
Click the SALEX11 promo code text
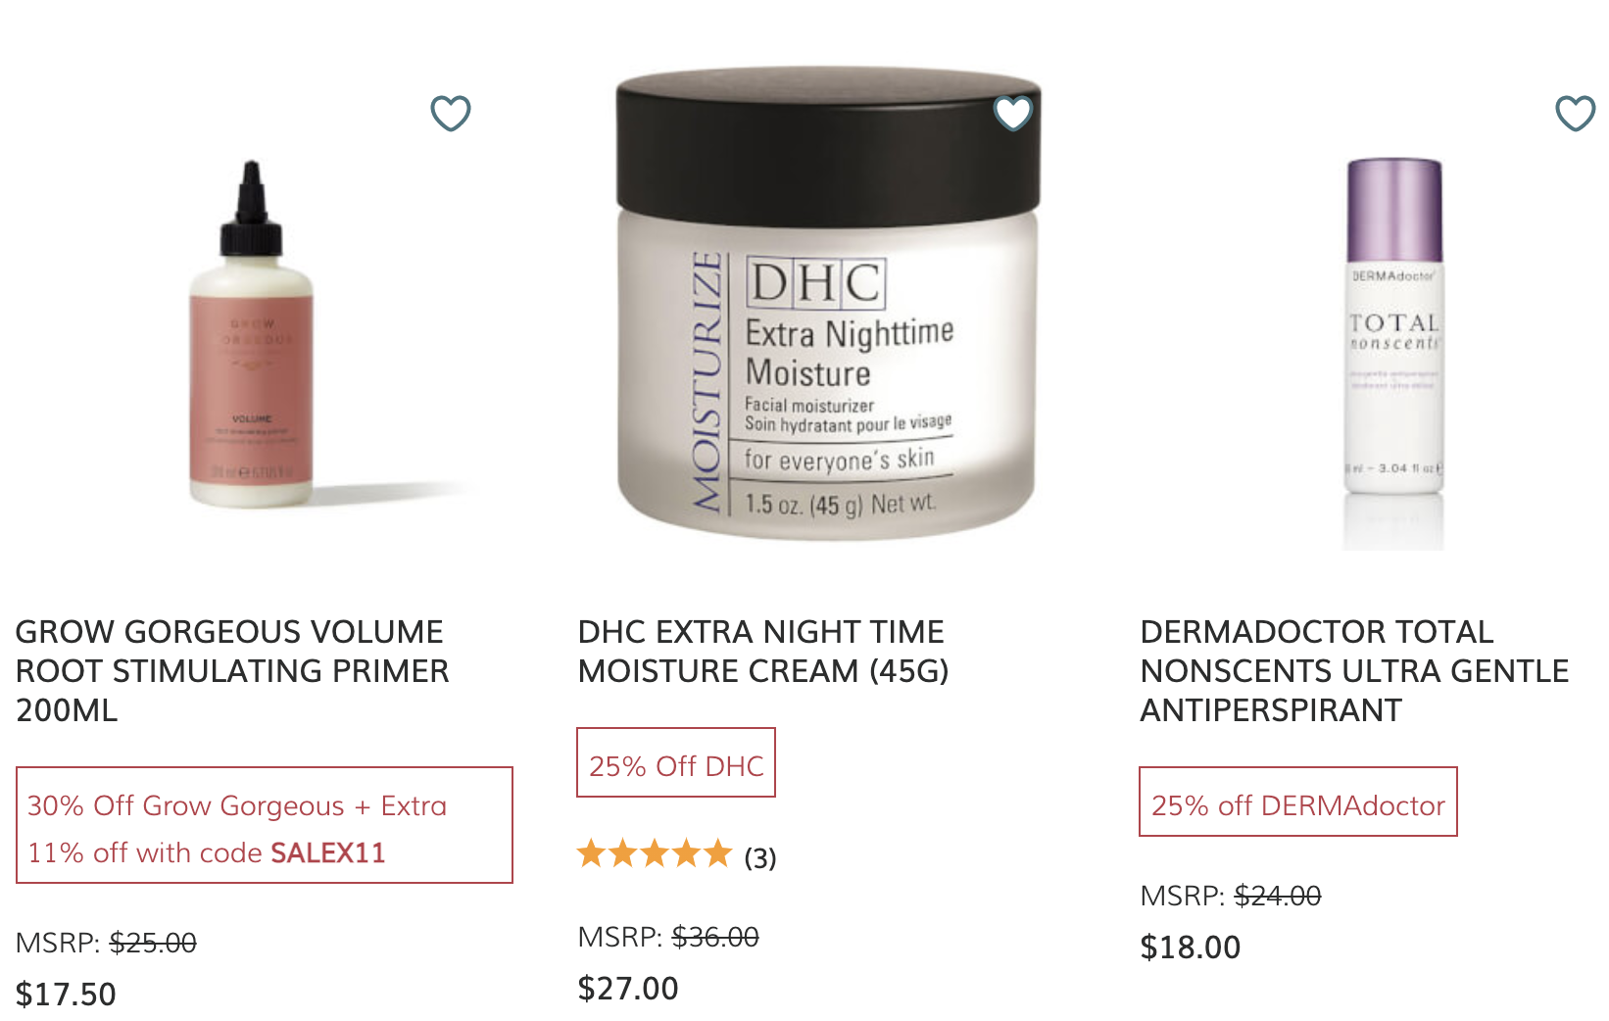tap(328, 852)
